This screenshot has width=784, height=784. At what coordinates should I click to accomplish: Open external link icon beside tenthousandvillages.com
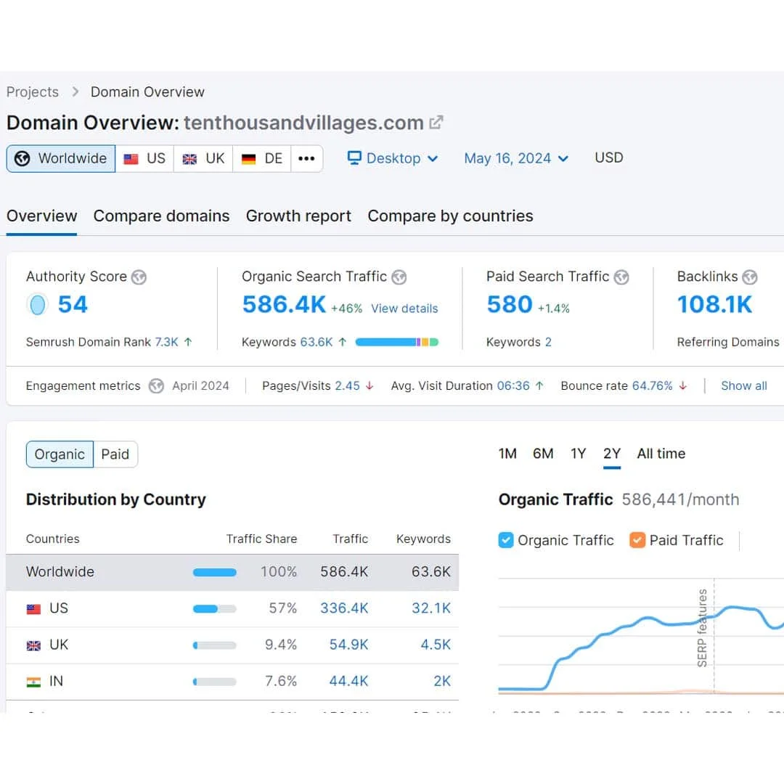click(x=436, y=123)
